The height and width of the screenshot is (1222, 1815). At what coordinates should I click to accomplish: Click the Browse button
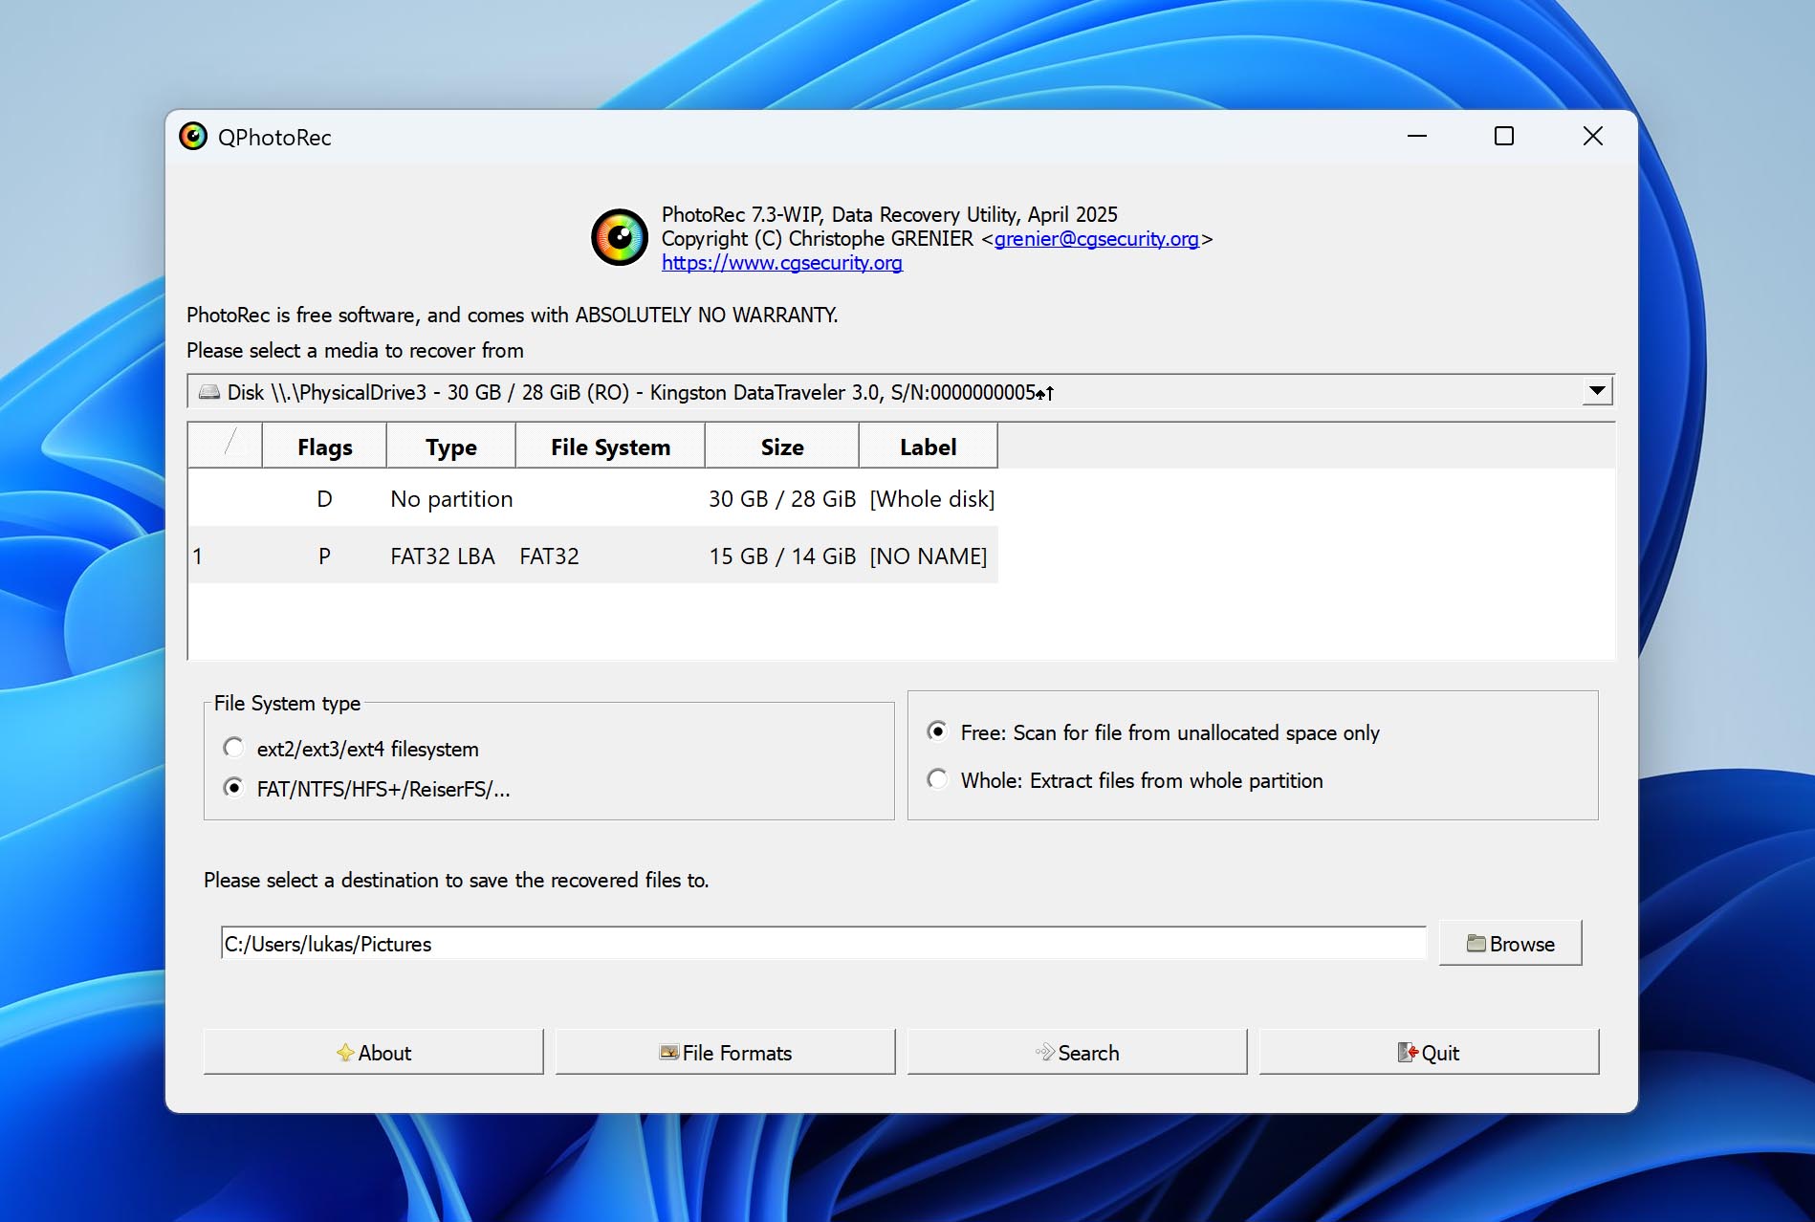tap(1510, 944)
